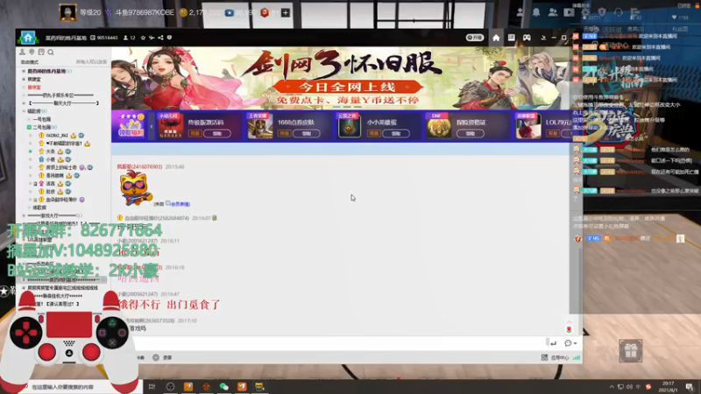The image size is (701, 394).
Task: Open the 自由模式 speaking mode menu
Action: pos(30,62)
